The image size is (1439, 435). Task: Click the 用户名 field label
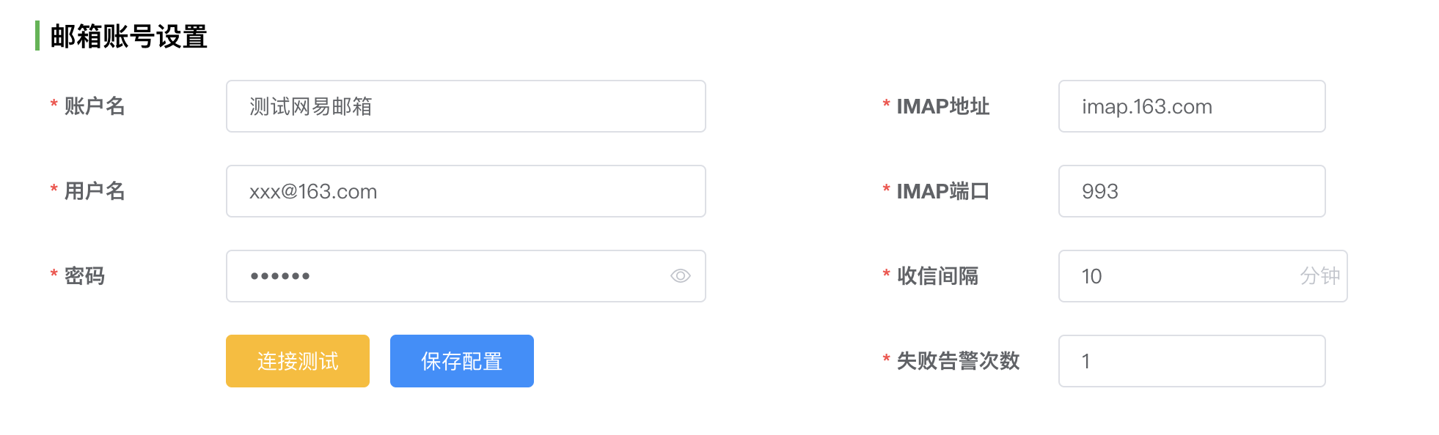coord(95,191)
